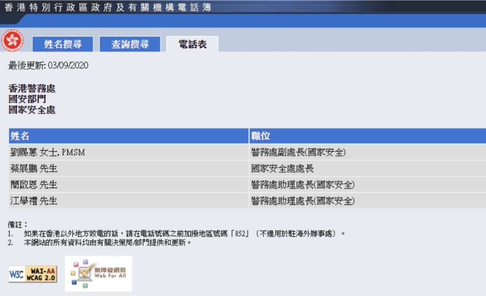
Task: Select name 簡啟恩 先生
Action: click(34, 185)
